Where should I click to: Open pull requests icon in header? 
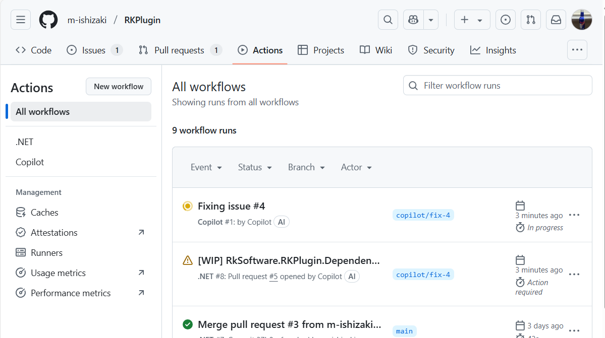click(x=530, y=20)
